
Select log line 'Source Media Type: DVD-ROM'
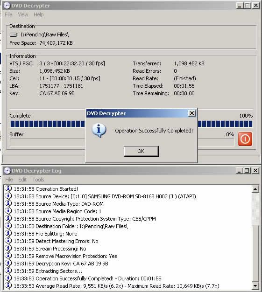coord(58,204)
